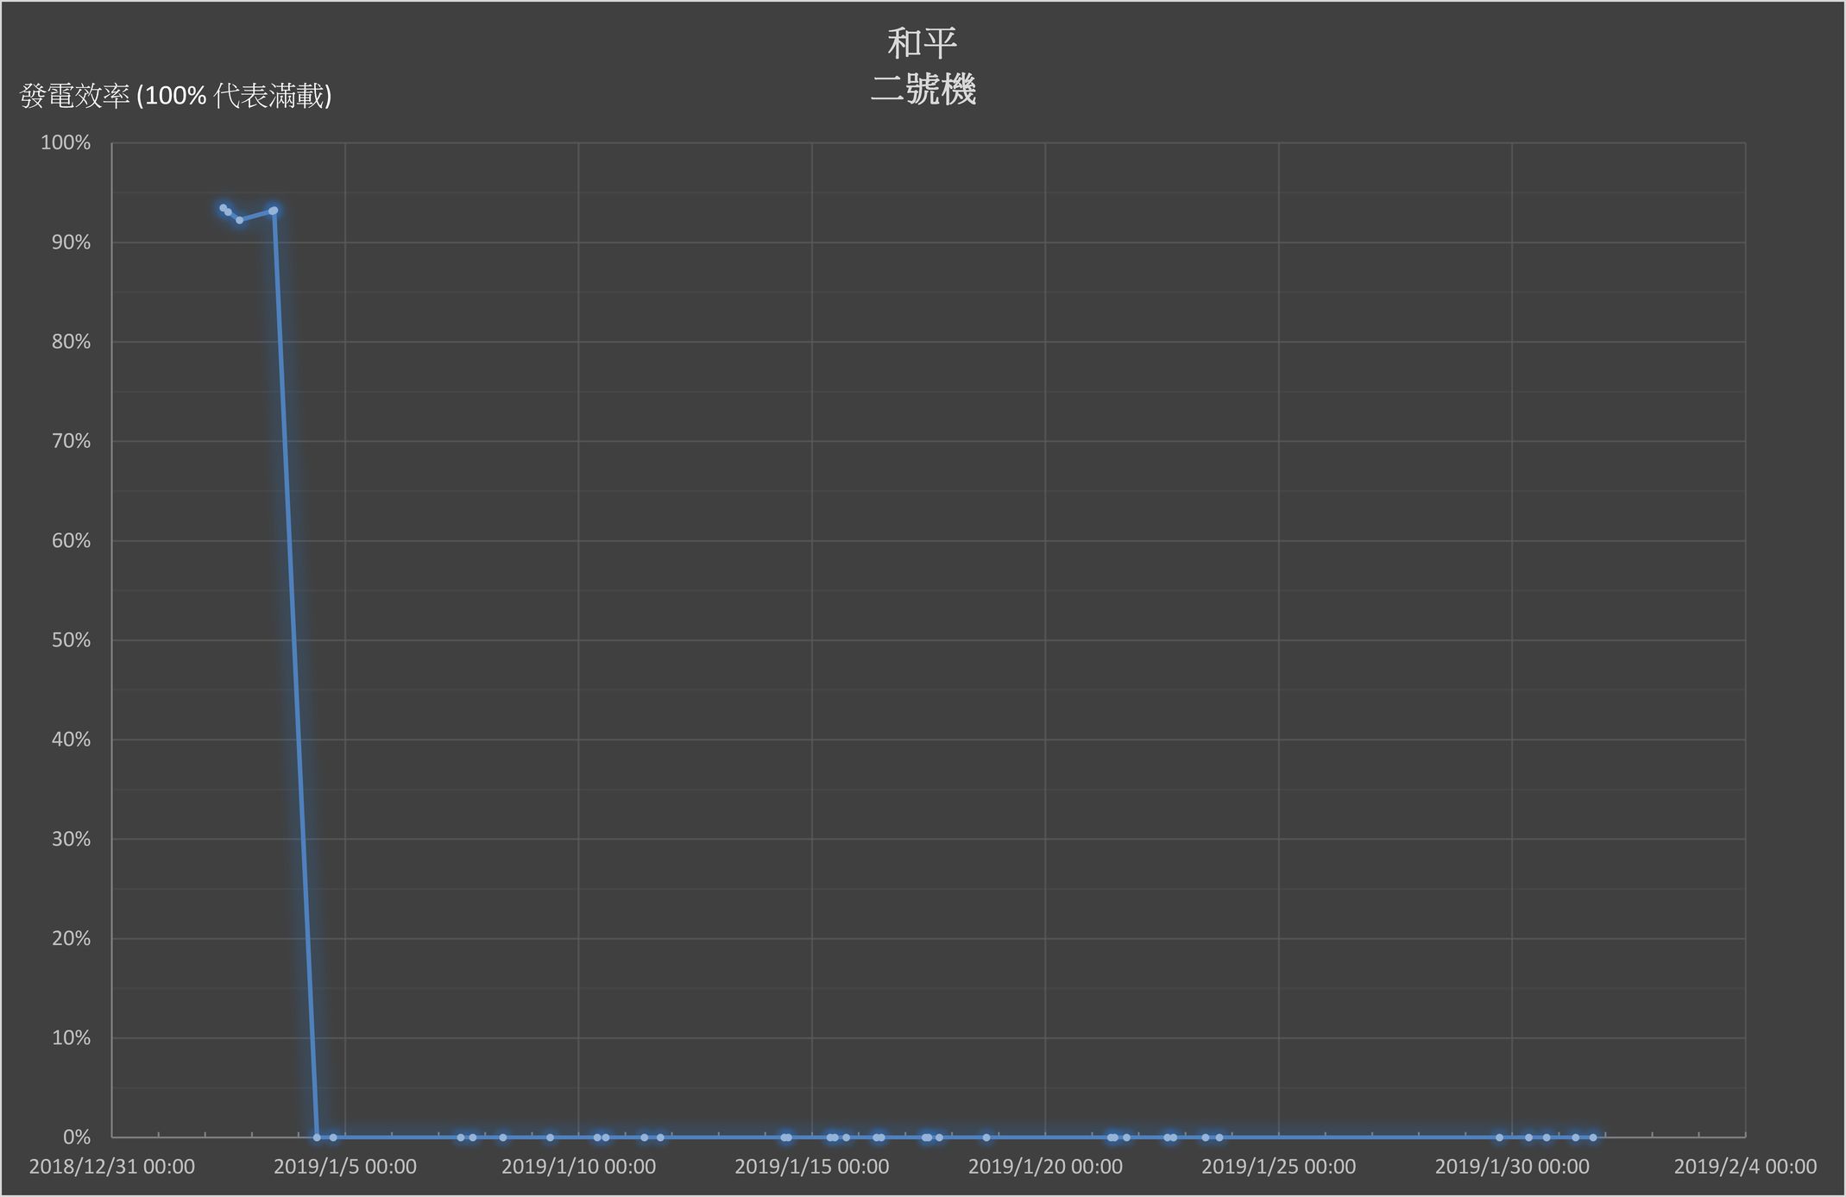Click the steep falling line segment
Viewport: 1846px width, 1197px height.
[x=295, y=673]
